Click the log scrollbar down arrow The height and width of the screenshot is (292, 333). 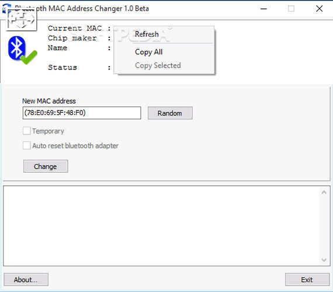324,260
